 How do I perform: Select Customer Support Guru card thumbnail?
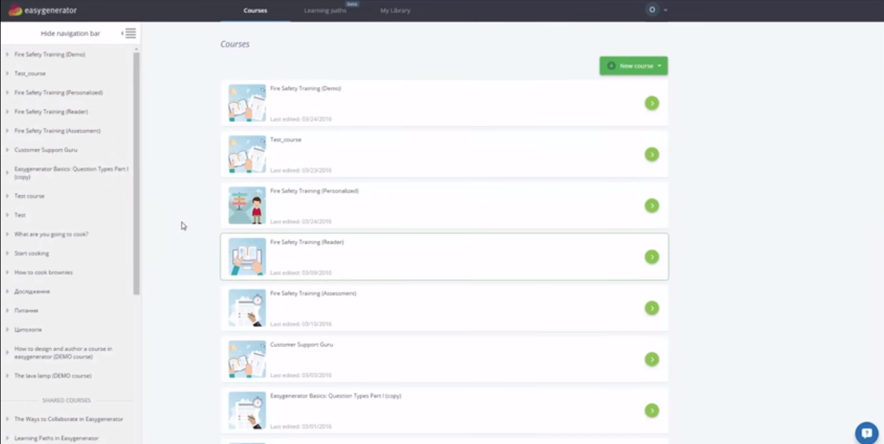pos(247,359)
